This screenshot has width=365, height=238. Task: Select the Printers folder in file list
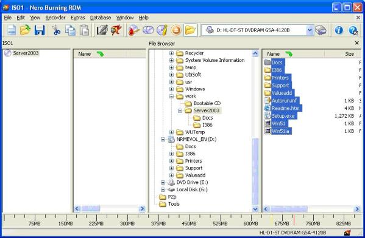tap(280, 78)
